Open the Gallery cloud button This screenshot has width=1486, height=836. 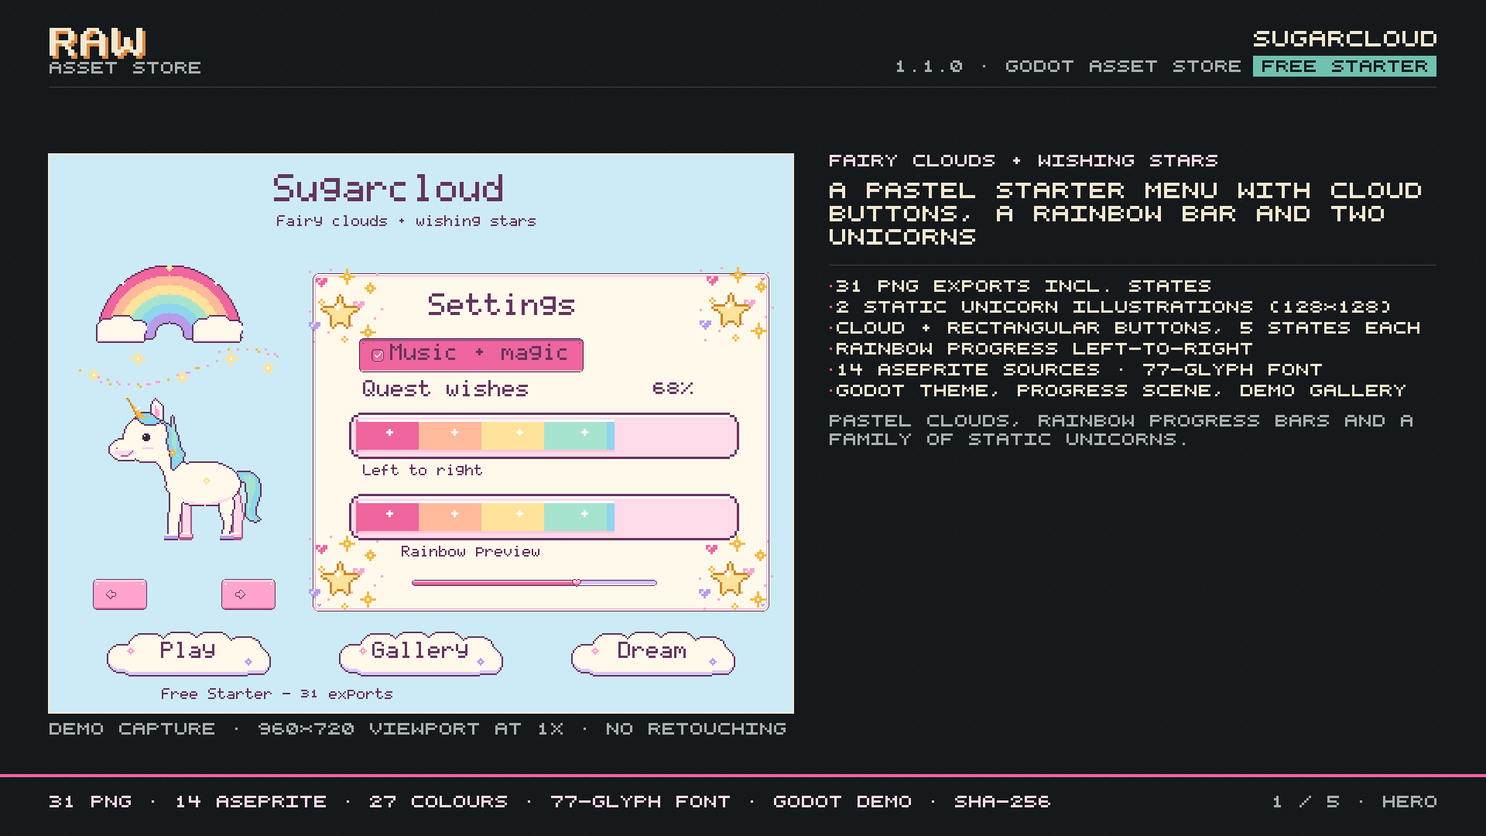420,654
